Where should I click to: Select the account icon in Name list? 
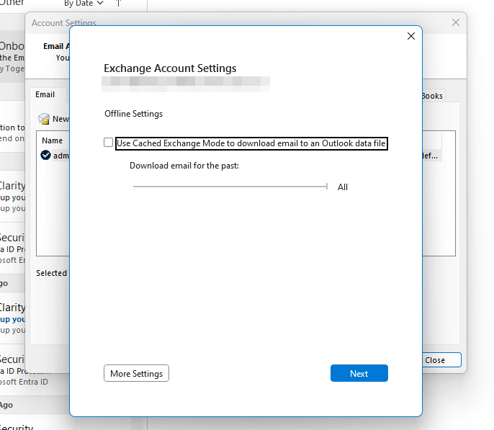[x=45, y=155]
